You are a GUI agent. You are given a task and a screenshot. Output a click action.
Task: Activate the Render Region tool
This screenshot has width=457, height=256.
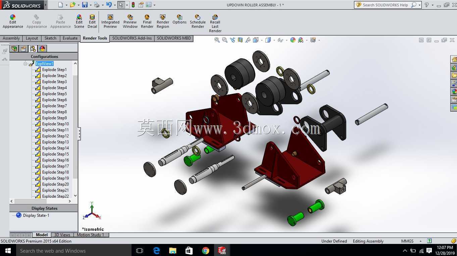point(163,21)
